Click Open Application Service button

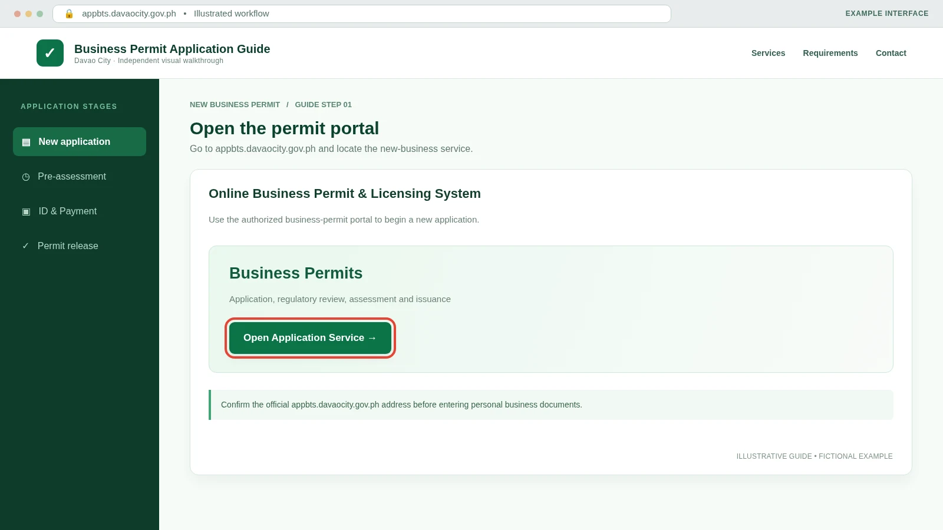[x=310, y=338]
